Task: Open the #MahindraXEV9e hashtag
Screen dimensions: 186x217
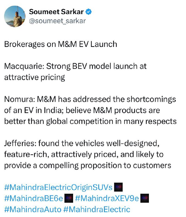Action: tap(107, 198)
